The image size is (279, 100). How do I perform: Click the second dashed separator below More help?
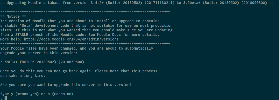click(x=85, y=43)
